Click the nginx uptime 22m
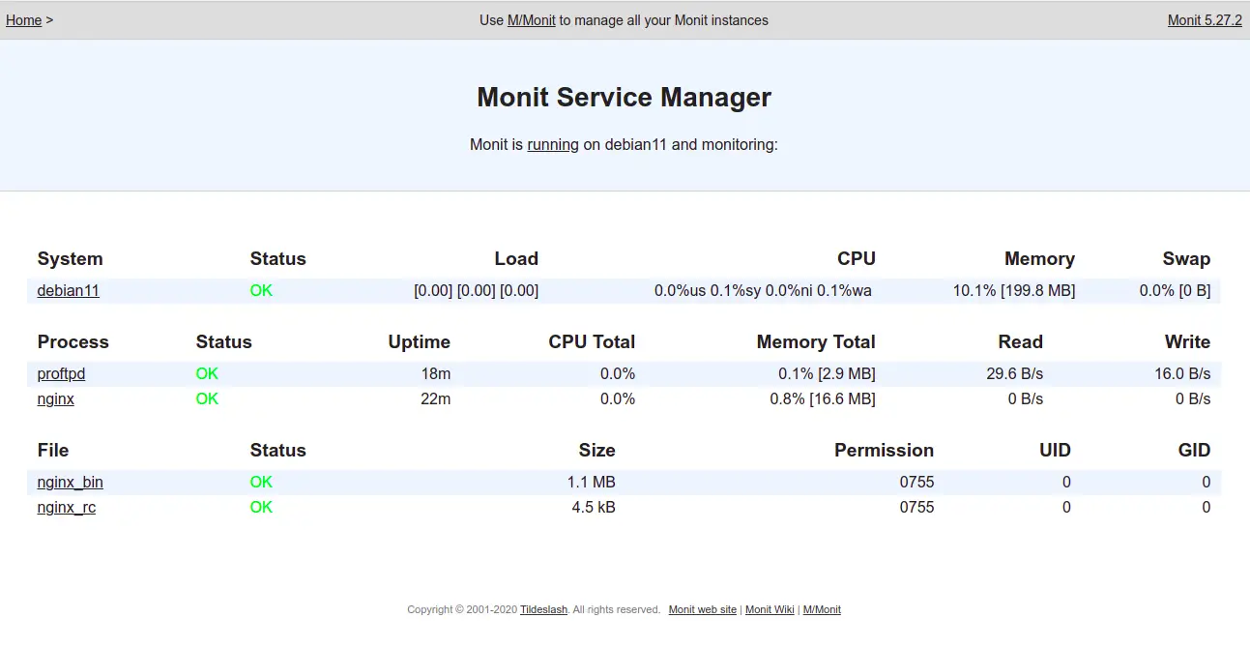The image size is (1250, 648). point(436,398)
